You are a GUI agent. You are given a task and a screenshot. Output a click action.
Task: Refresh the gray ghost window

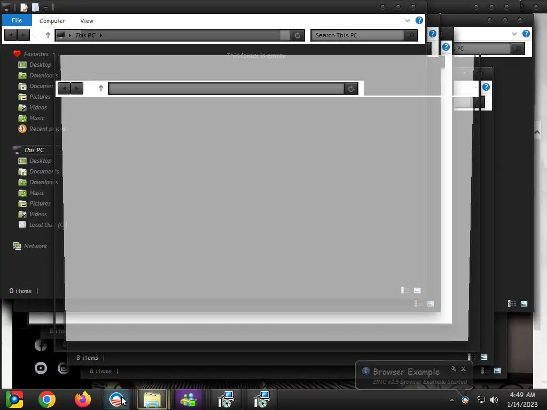pos(351,88)
